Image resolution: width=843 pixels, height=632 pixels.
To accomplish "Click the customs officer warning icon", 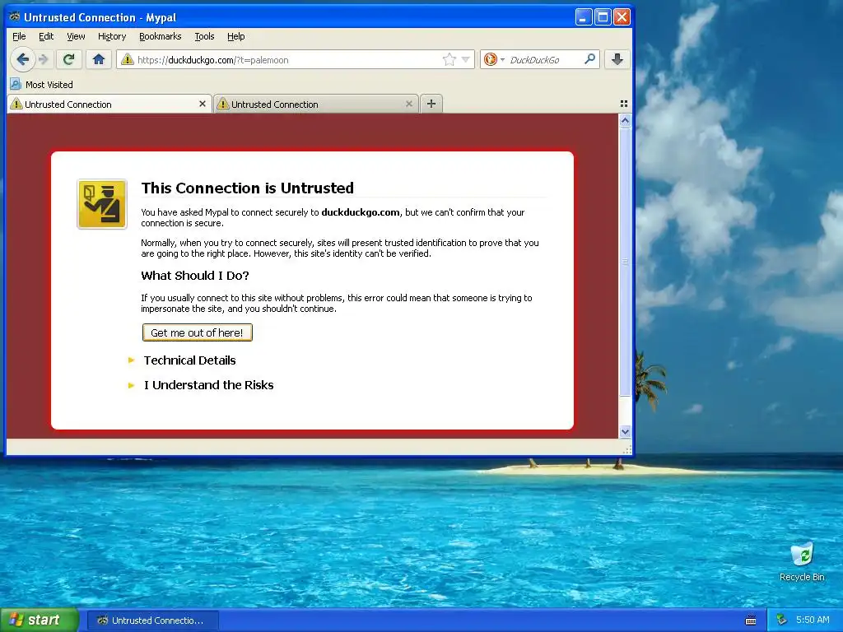I will [x=102, y=204].
